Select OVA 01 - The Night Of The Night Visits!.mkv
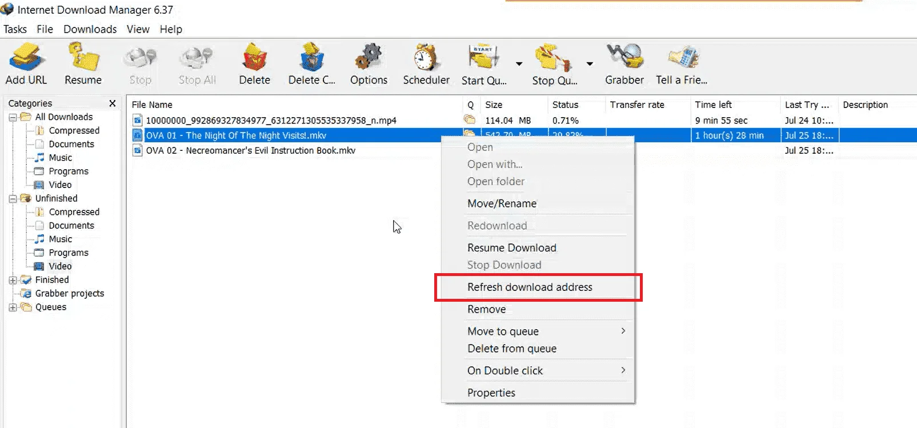917x428 pixels. point(236,135)
